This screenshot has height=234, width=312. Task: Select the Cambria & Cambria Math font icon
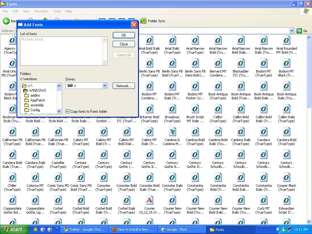point(172,132)
